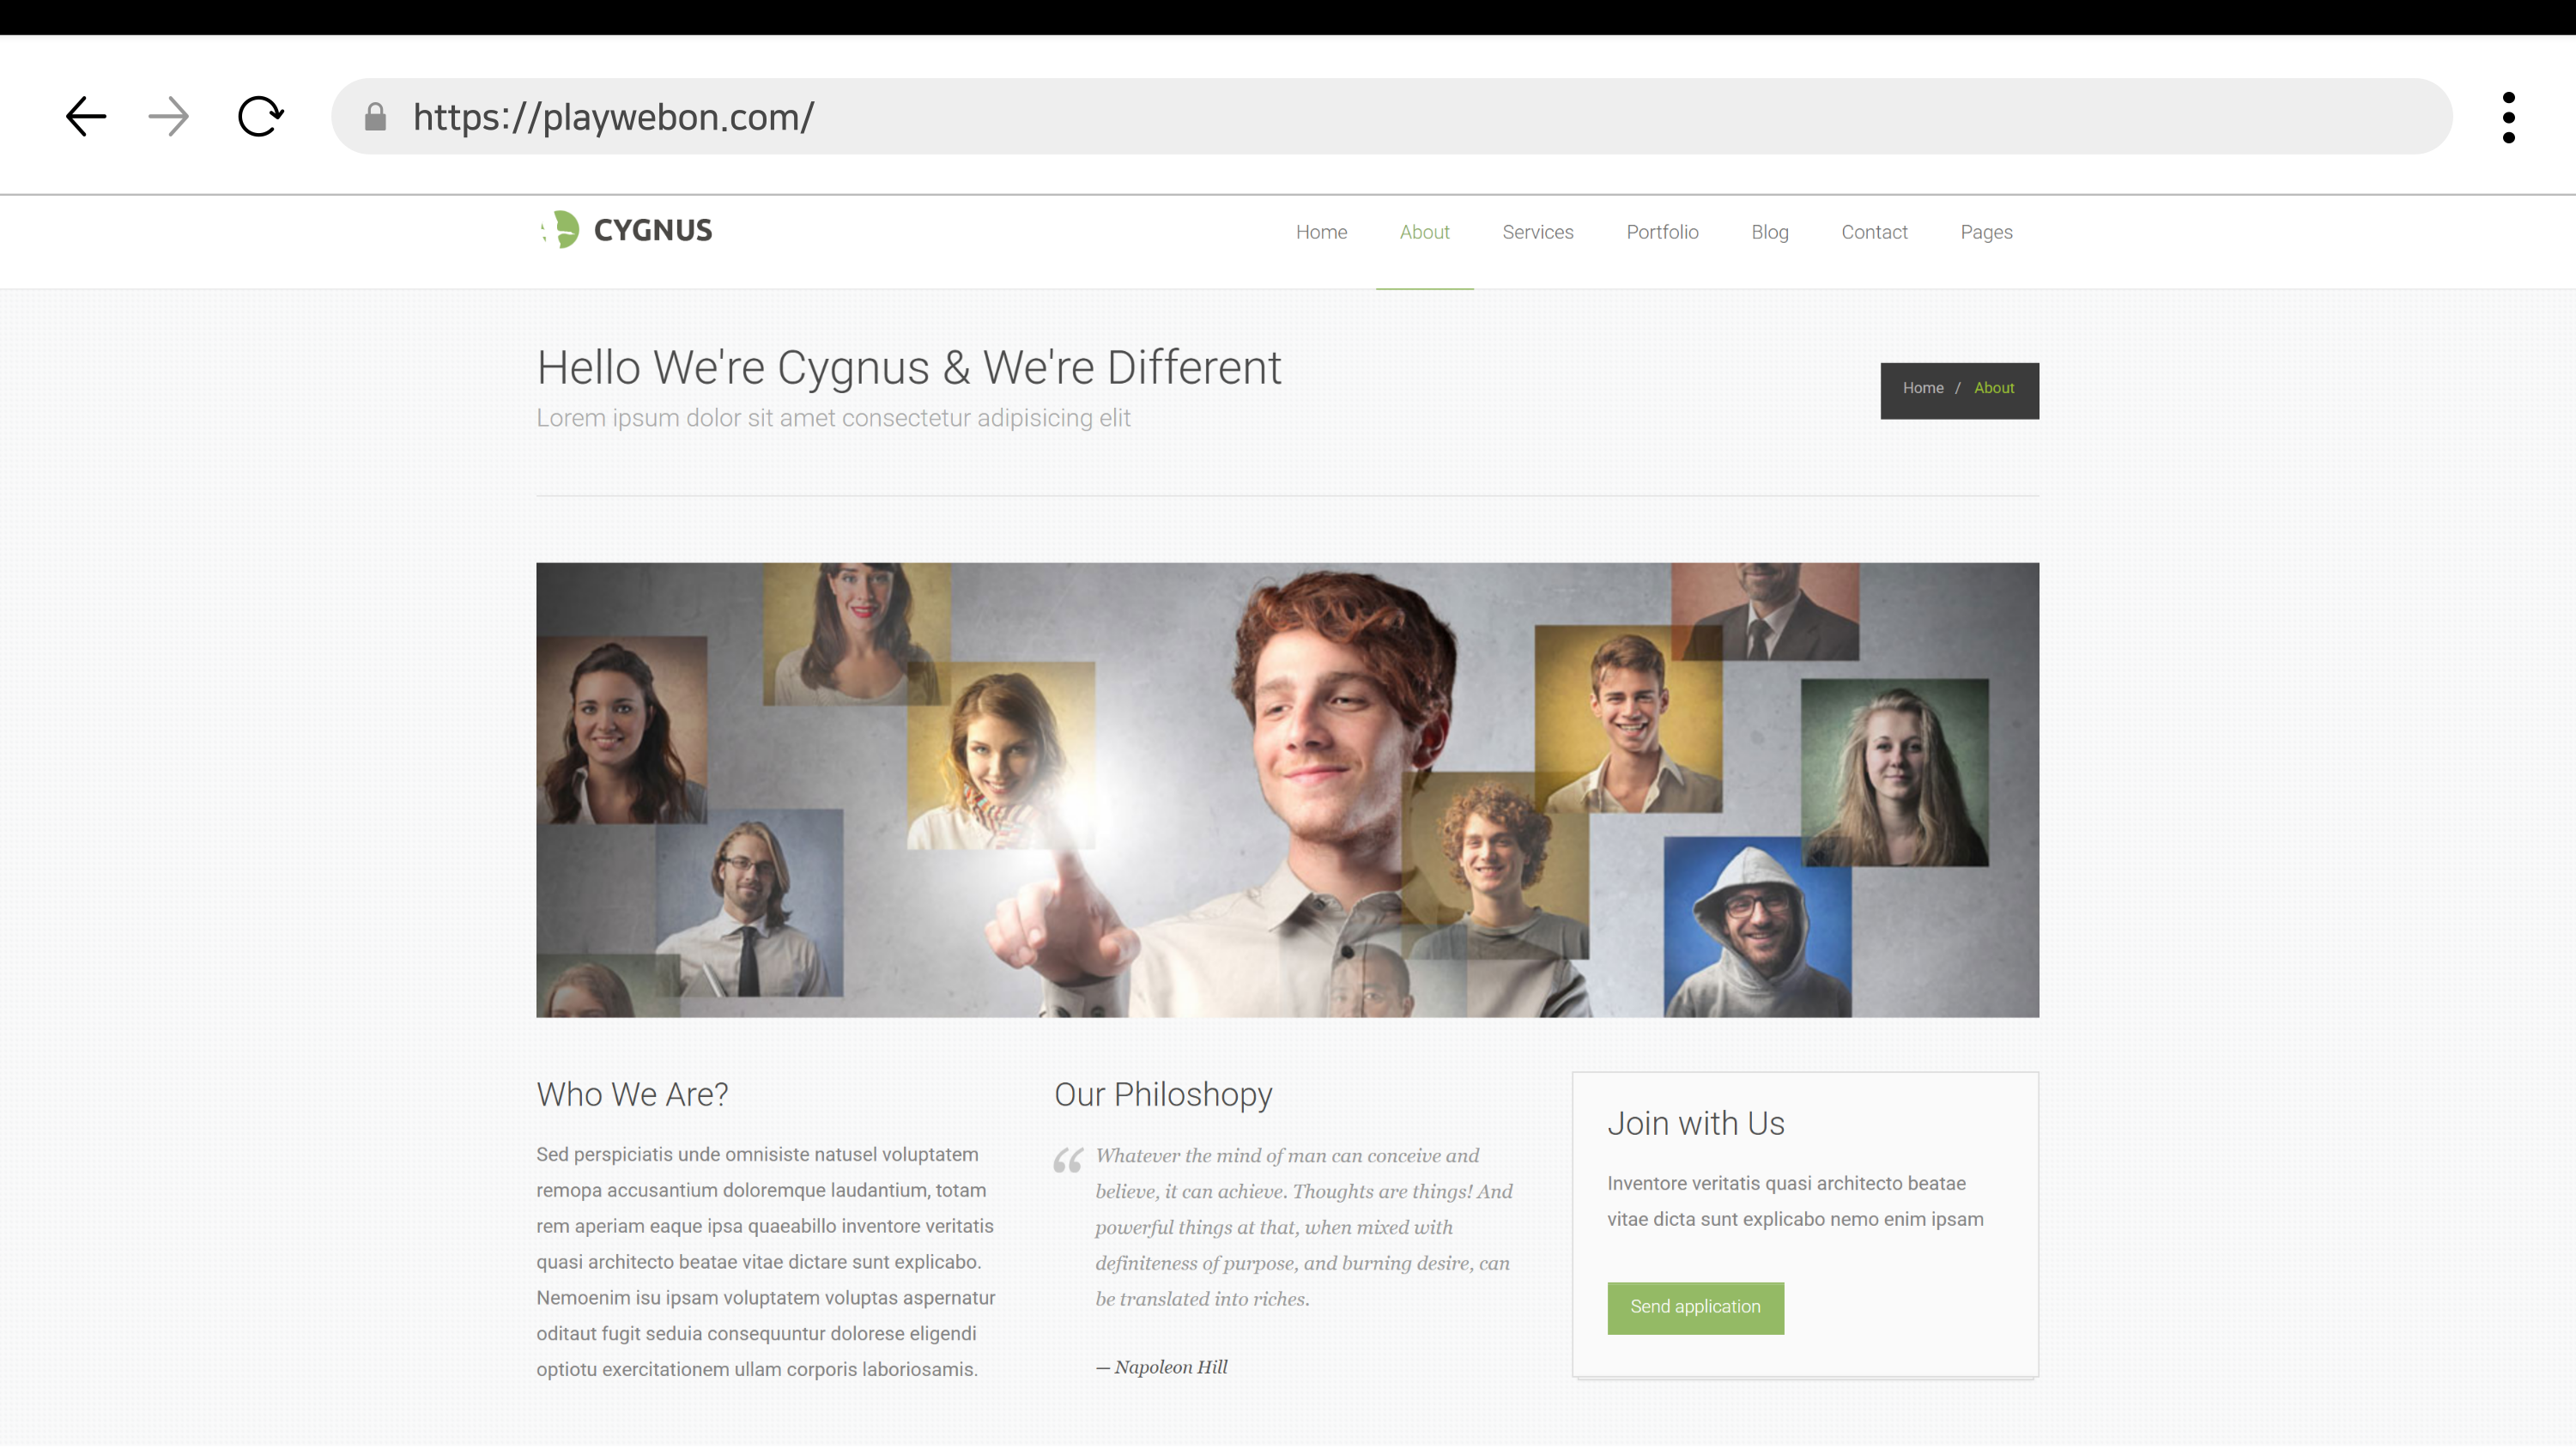Open the Blog navigation link
The image size is (2576, 1449).
pyautogui.click(x=1769, y=232)
